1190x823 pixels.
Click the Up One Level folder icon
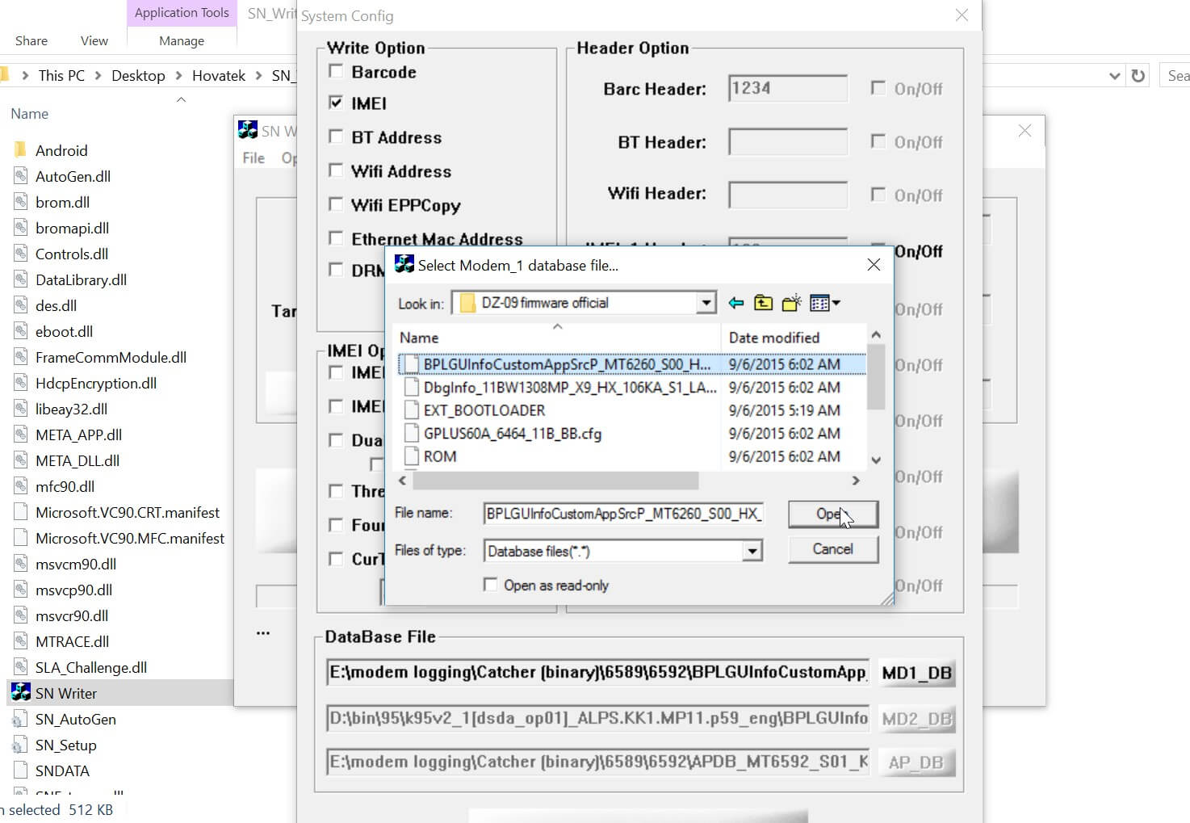(x=763, y=302)
